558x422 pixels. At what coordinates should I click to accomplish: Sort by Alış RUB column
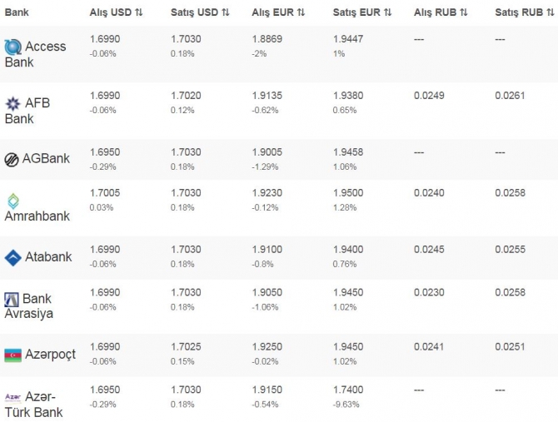[441, 13]
